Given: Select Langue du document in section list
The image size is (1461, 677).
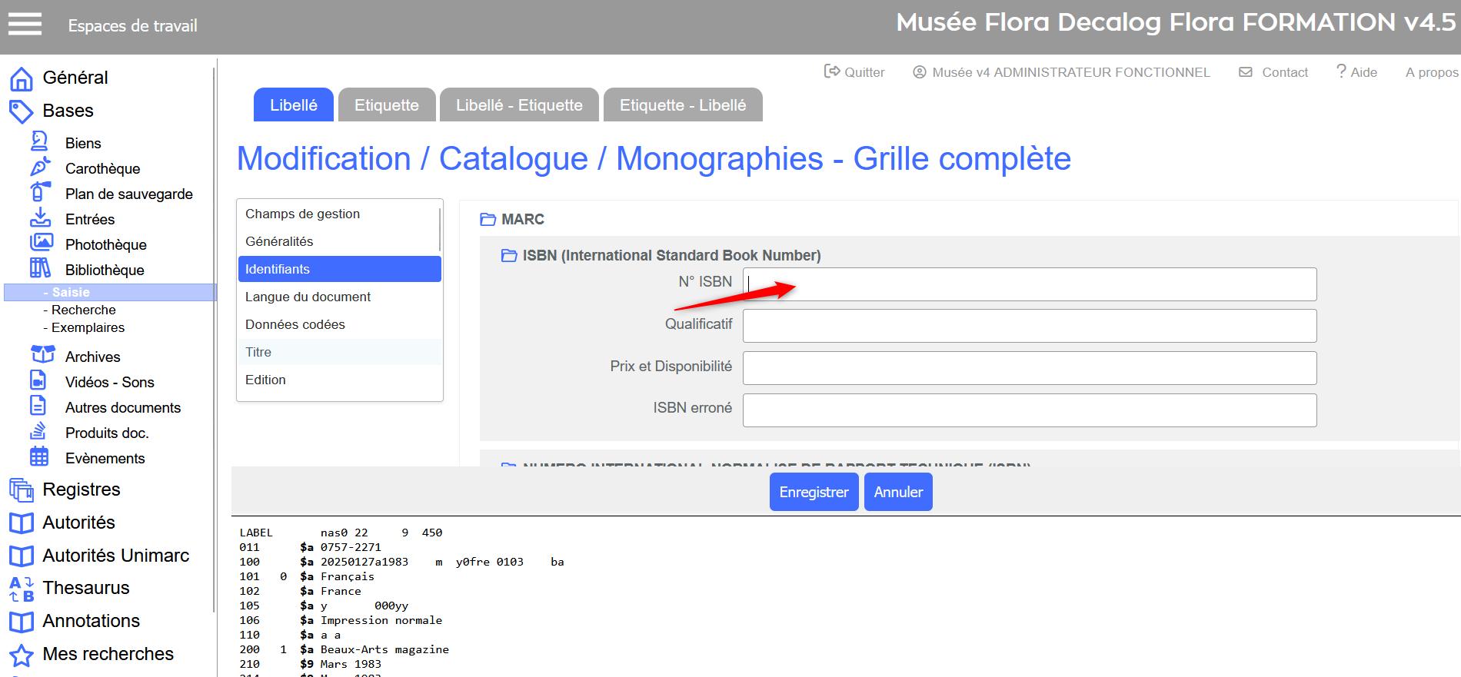Looking at the screenshot, I should [x=308, y=297].
